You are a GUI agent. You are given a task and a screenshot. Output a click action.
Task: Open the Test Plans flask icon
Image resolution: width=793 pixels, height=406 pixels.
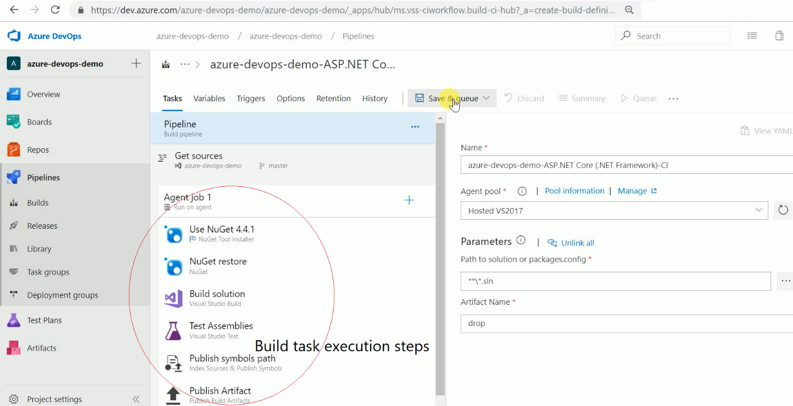coord(13,320)
